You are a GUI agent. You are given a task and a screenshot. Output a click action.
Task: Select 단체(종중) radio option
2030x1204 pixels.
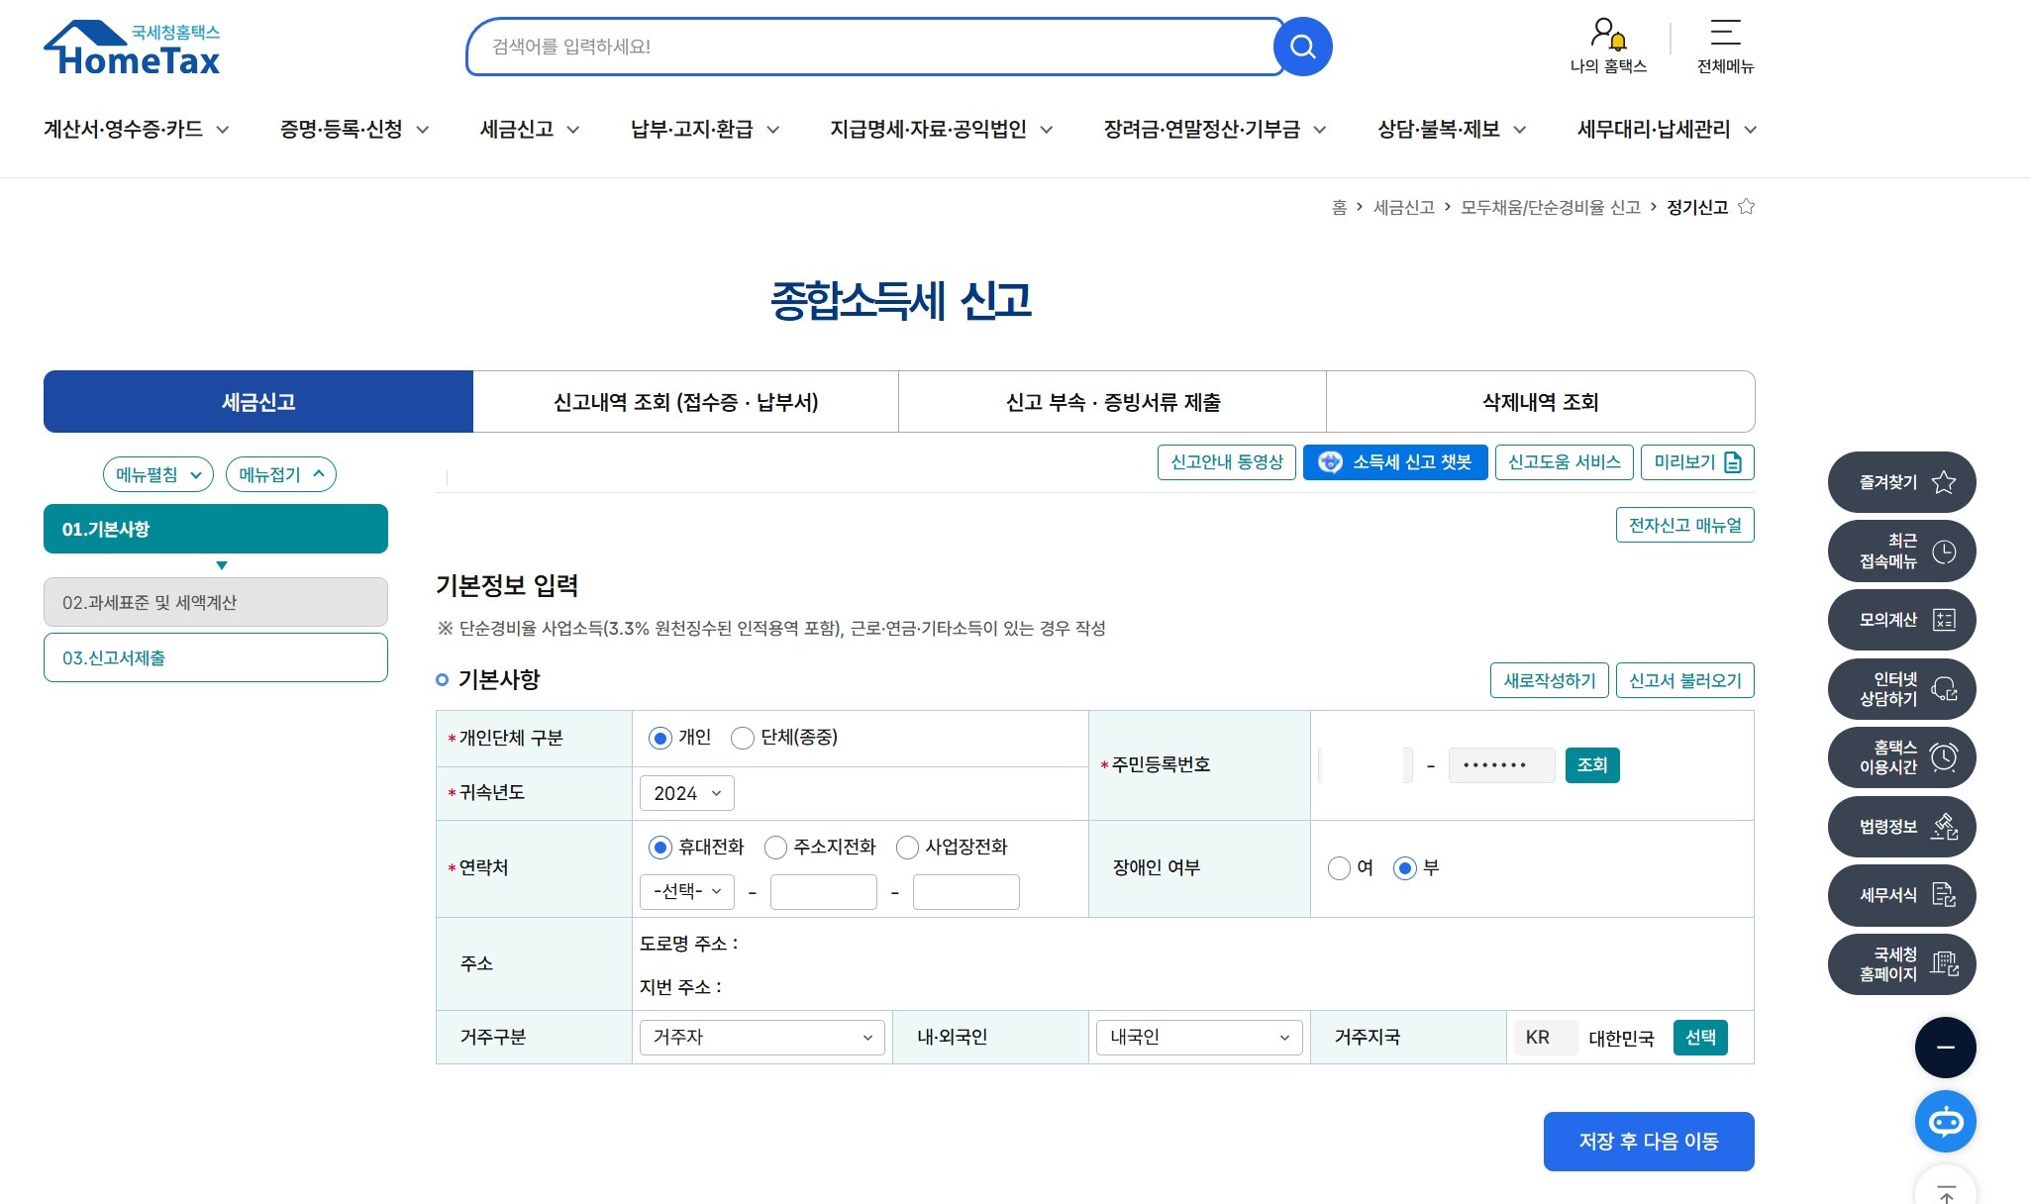[x=743, y=739]
